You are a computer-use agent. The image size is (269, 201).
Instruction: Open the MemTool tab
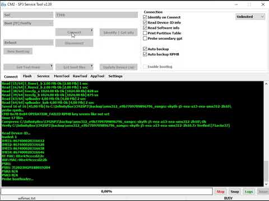tap(62, 76)
